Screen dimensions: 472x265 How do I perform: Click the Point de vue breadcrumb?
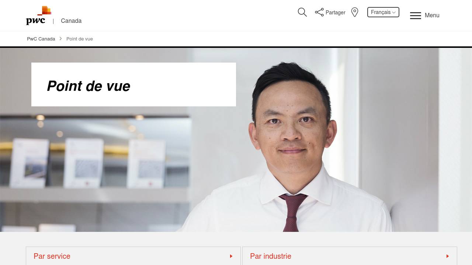[x=80, y=39]
